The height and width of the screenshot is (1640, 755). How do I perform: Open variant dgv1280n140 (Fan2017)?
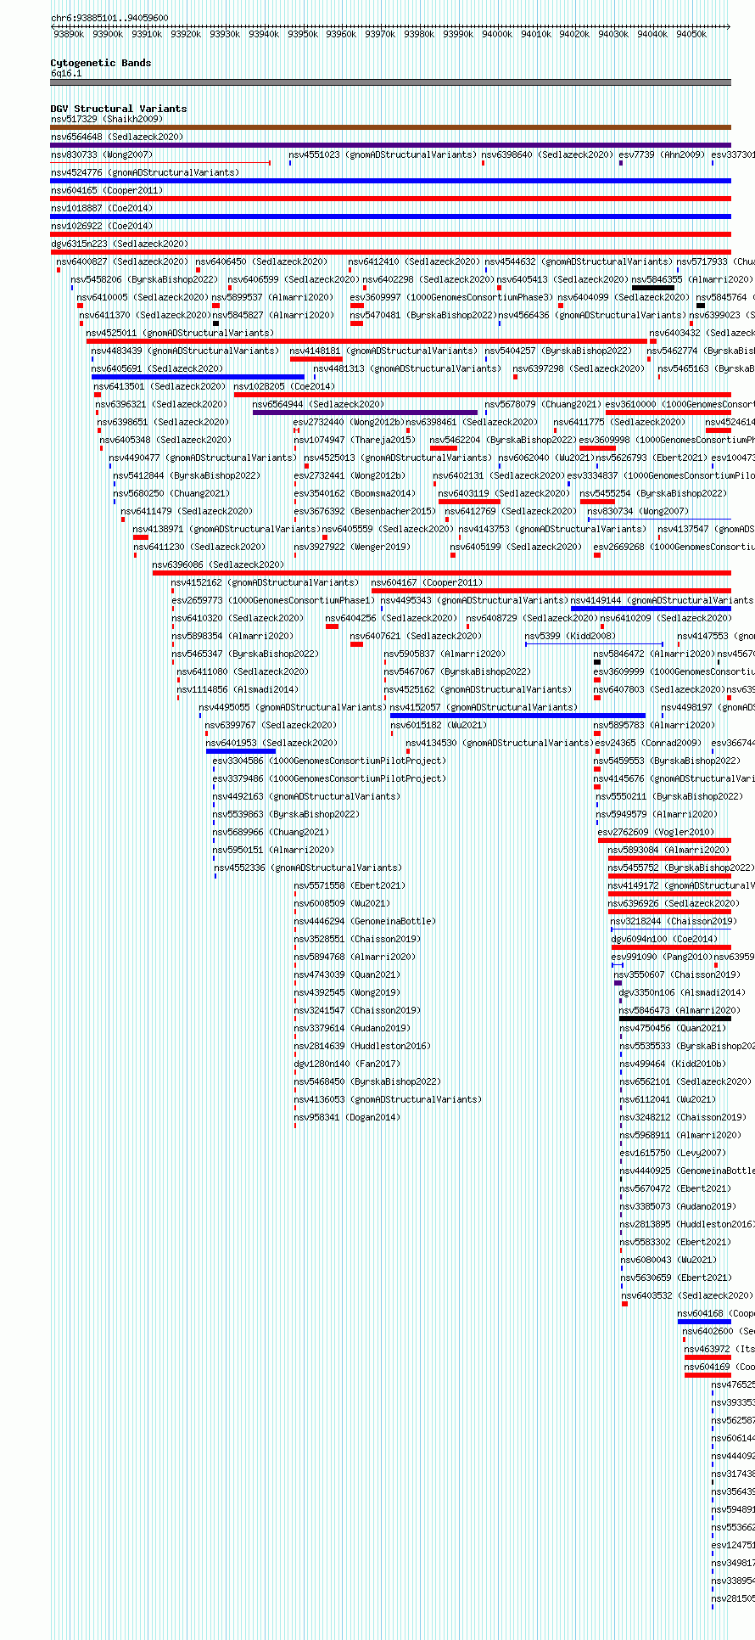(x=347, y=1064)
